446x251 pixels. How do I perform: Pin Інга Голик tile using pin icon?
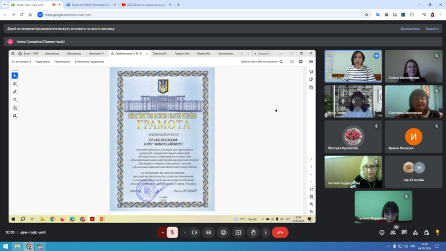click(343, 102)
